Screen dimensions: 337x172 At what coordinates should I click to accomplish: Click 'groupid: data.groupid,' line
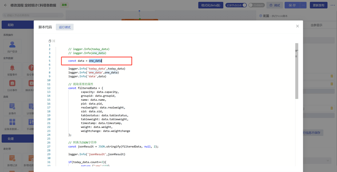[x=98, y=96]
